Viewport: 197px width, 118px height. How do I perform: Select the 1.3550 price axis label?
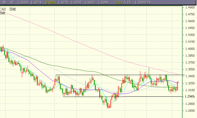coord(190,69)
